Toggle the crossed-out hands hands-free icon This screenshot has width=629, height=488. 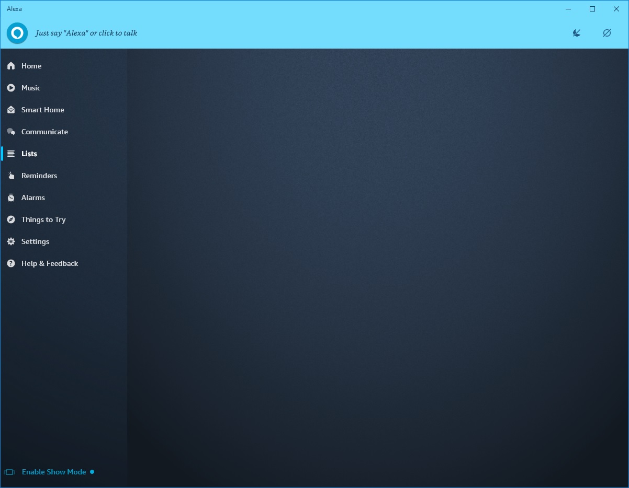point(577,33)
